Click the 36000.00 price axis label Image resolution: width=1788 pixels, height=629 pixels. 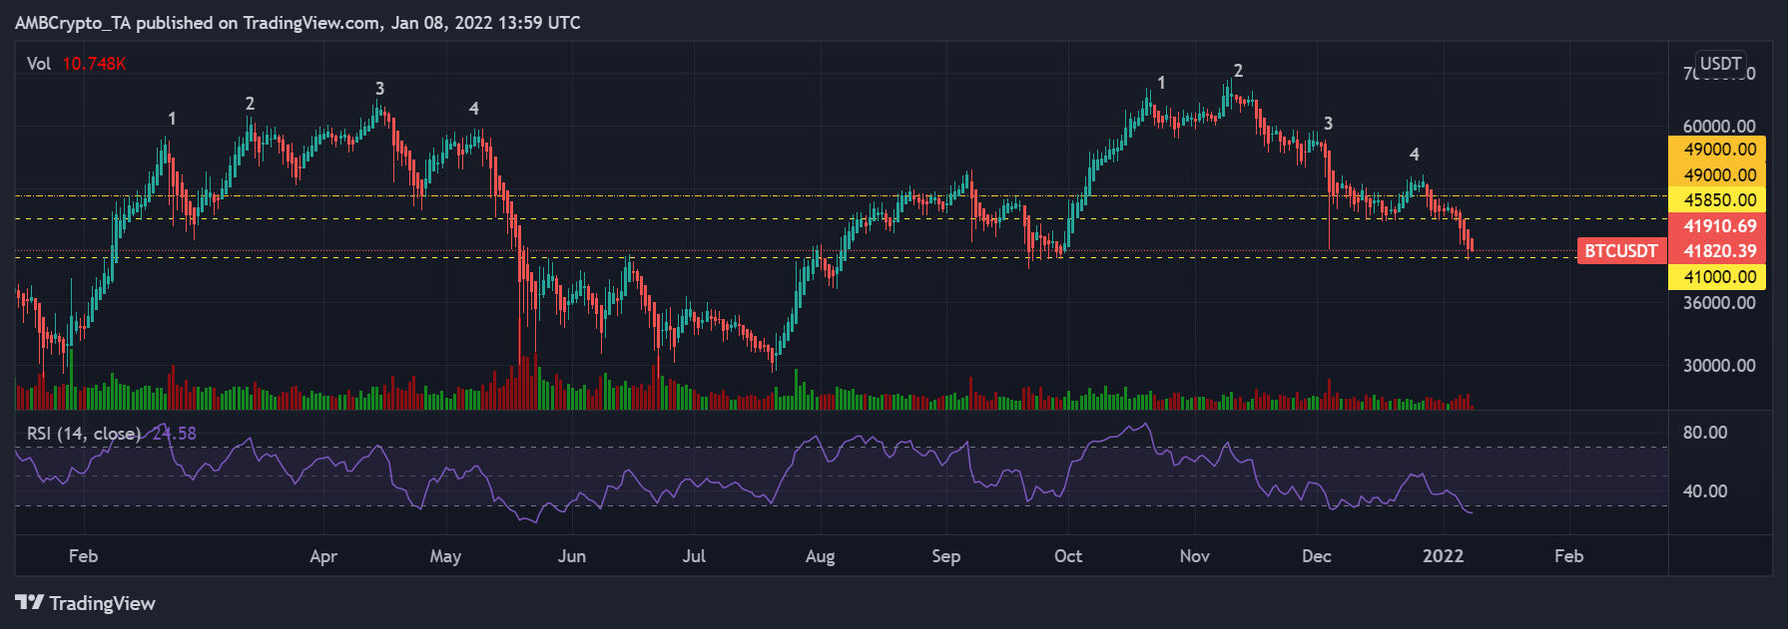(1718, 303)
